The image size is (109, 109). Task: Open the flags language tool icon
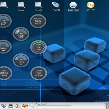[25, 106]
